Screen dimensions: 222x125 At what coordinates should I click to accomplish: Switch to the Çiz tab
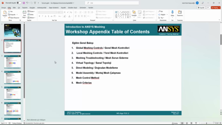coord(19,8)
